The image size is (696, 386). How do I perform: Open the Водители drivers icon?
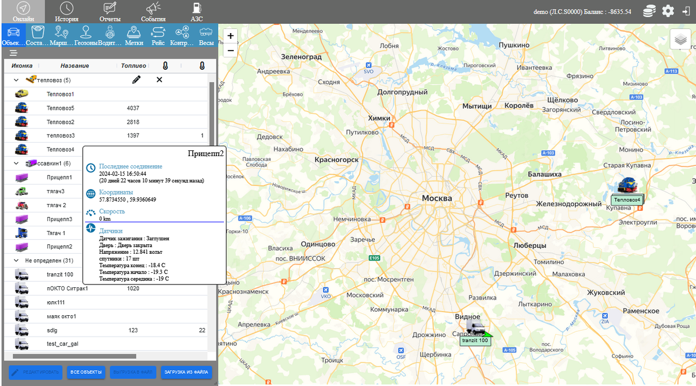[x=110, y=35]
